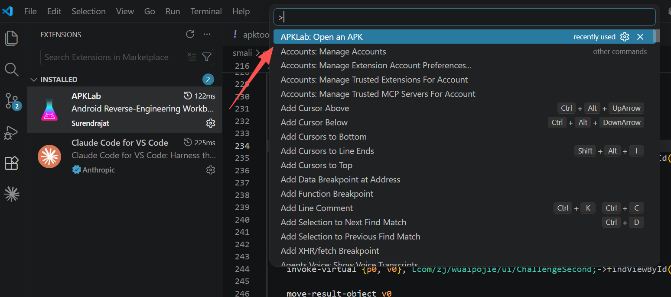The width and height of the screenshot is (671, 297).
Task: Click editor line number 234
Action: tap(242, 146)
